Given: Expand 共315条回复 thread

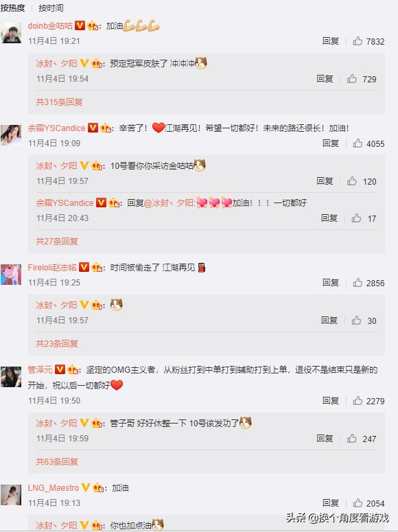Looking at the screenshot, I should [60, 102].
